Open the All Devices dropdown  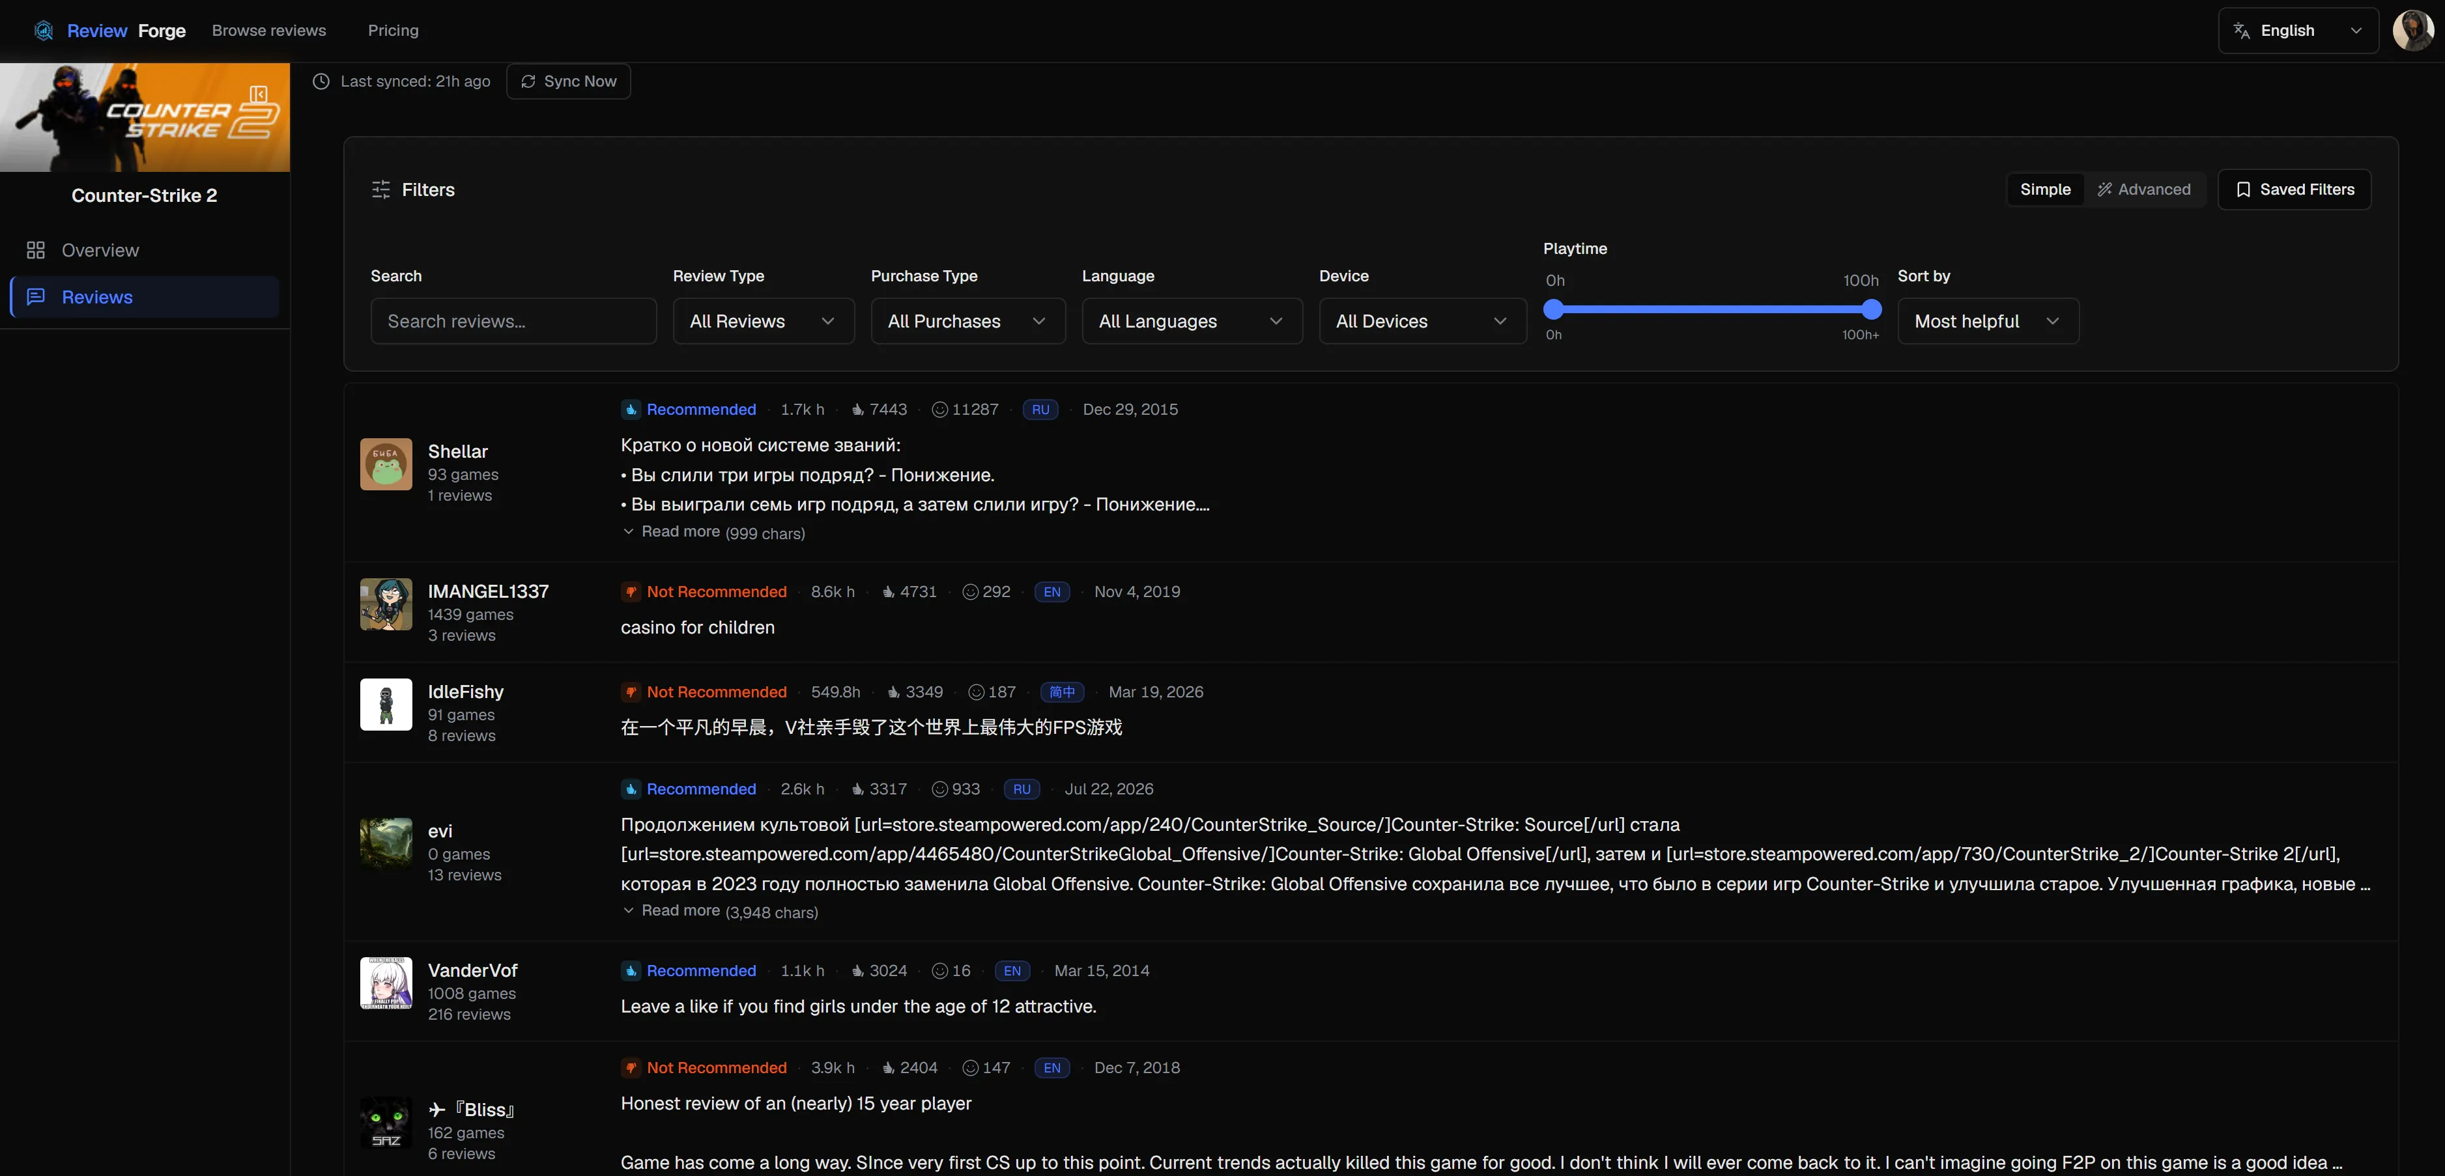click(x=1423, y=322)
